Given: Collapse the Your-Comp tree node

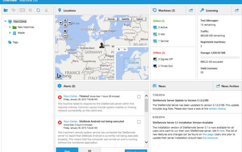Looking at the screenshot, I should [x=5, y=21].
